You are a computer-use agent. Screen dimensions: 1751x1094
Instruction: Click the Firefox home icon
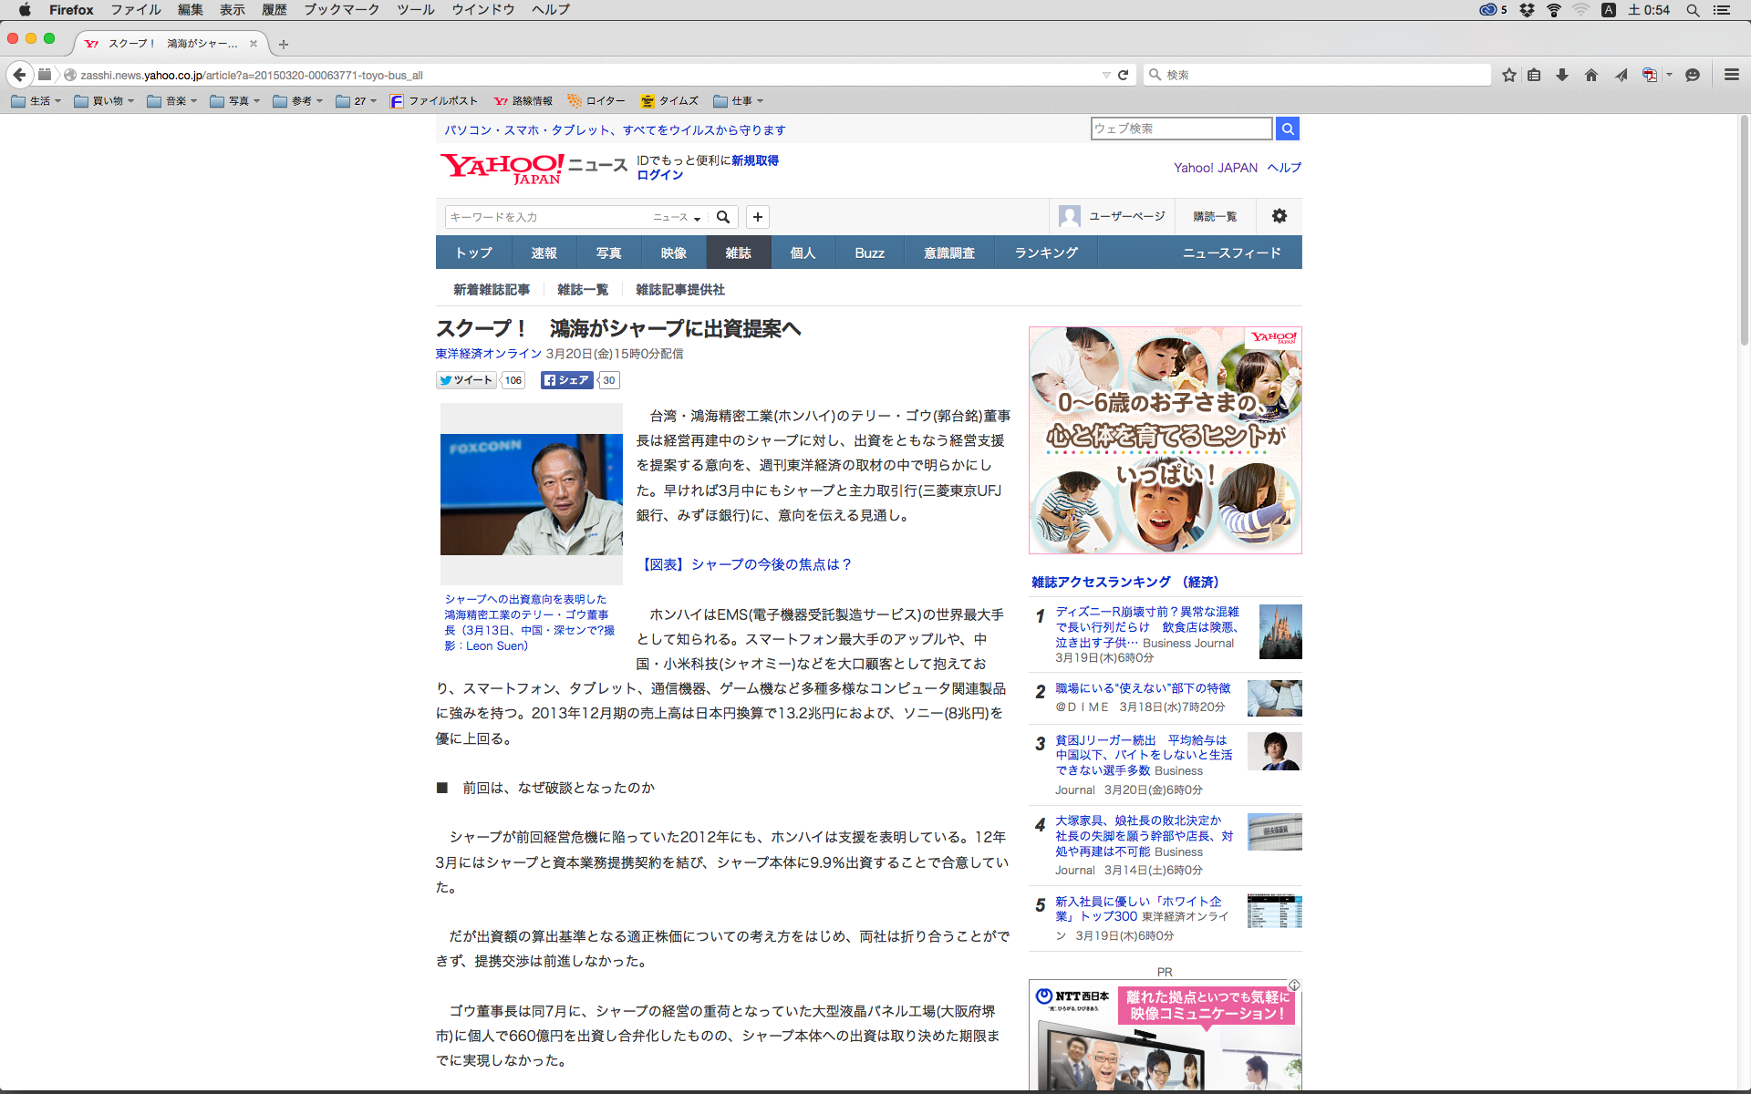pos(1591,75)
